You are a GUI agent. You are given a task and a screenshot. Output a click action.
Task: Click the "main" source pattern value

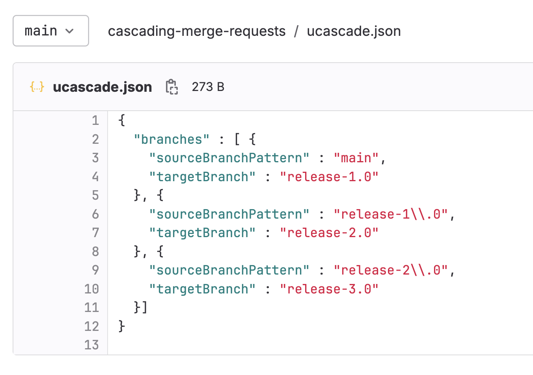click(356, 158)
